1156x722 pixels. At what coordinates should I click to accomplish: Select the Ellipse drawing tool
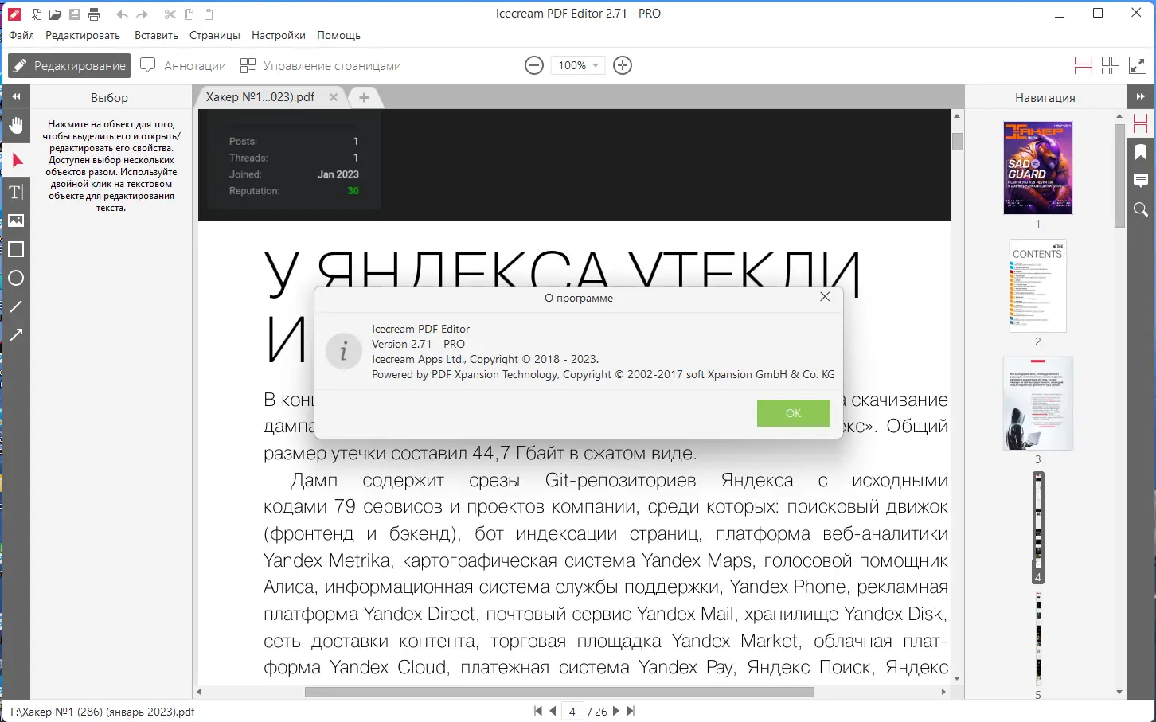pyautogui.click(x=16, y=277)
